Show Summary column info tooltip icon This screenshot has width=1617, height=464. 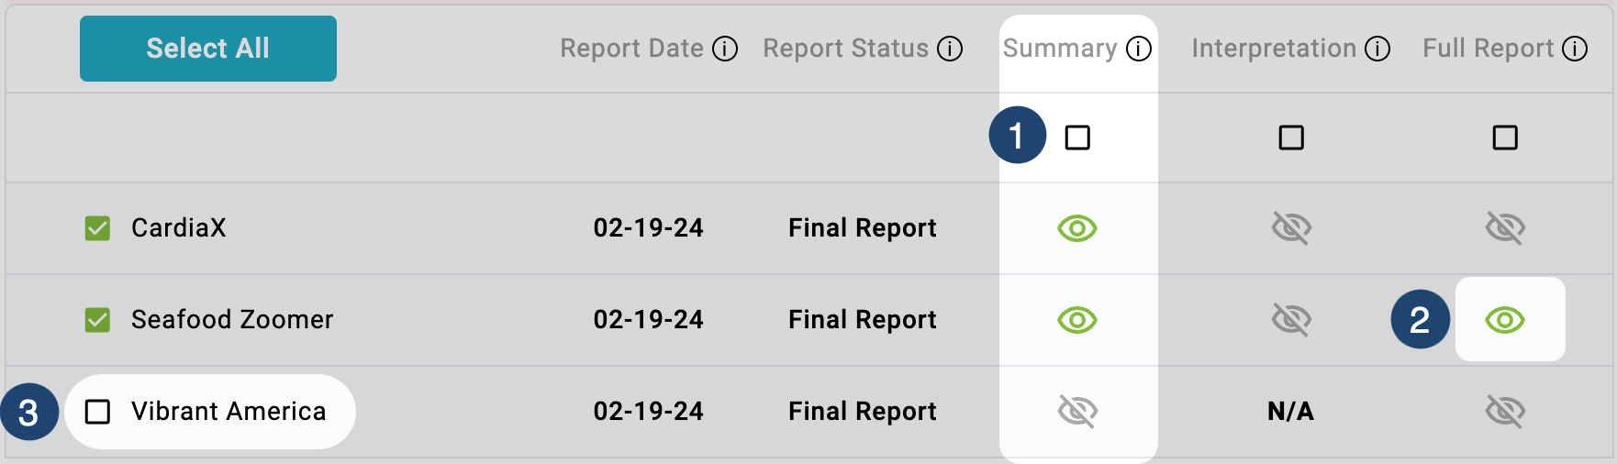click(1139, 49)
